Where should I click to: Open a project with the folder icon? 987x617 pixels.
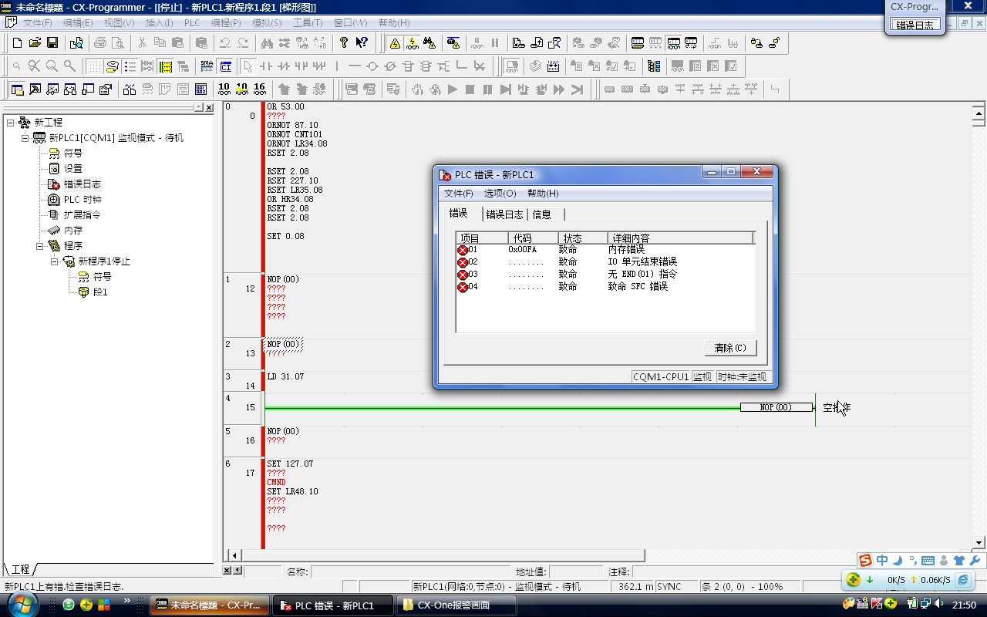35,43
